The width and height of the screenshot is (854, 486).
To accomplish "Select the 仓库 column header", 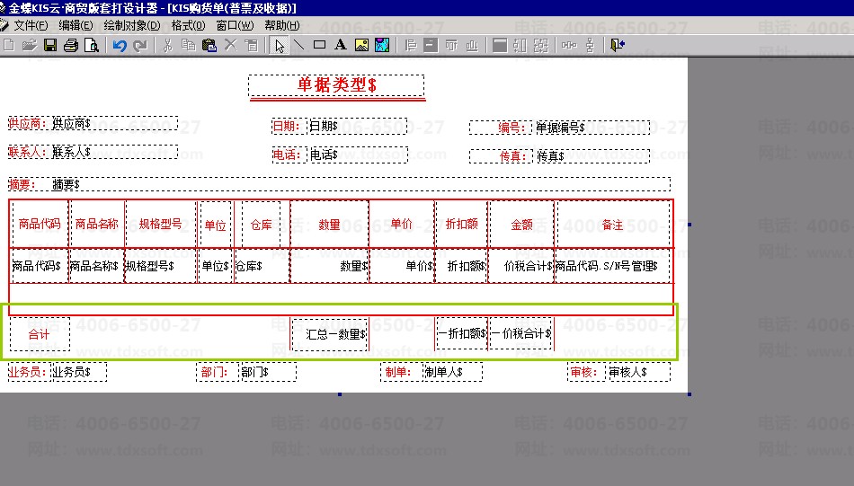I will (x=261, y=225).
